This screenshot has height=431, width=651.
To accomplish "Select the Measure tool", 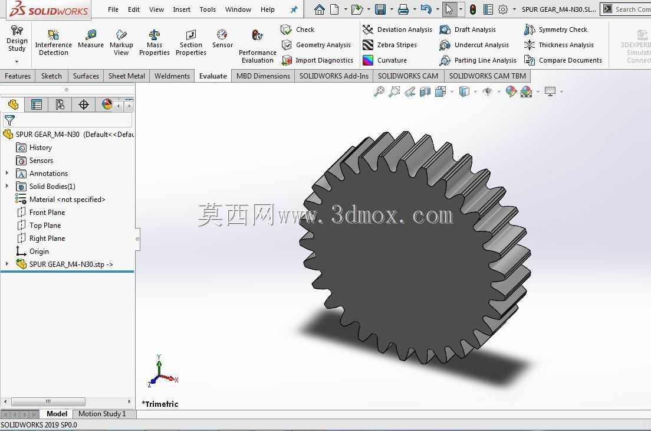I will pyautogui.click(x=90, y=38).
